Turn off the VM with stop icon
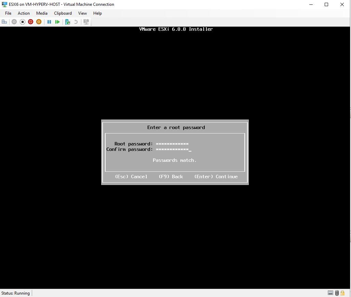Viewport: 351px width, 297px height. point(22,22)
